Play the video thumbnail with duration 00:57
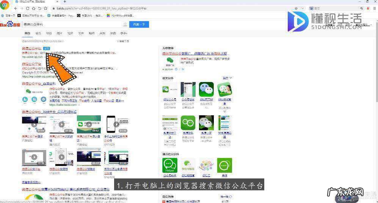Viewport: 378px width, 203px height. point(89,124)
